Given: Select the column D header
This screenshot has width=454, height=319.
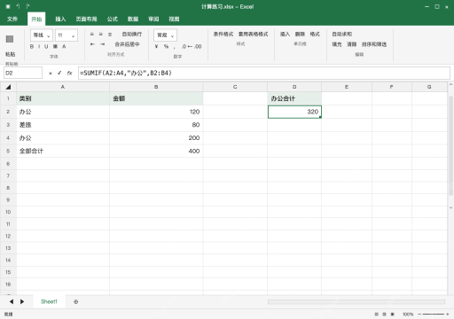Looking at the screenshot, I should [x=294, y=87].
